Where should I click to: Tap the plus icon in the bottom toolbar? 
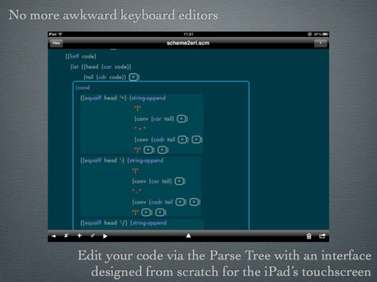(x=79, y=236)
